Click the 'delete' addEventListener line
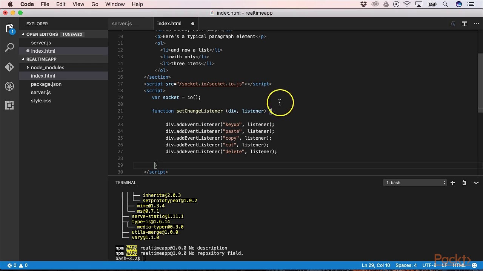Screen dimensions: 483x271 click(x=221, y=152)
